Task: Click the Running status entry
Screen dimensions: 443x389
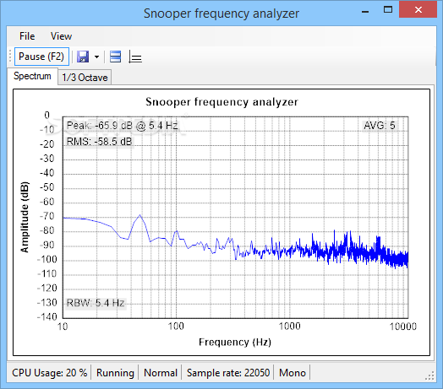Action: click(x=115, y=373)
